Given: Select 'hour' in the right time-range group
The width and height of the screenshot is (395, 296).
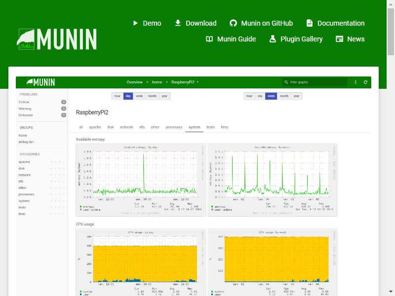Looking at the screenshot, I should coord(249,96).
